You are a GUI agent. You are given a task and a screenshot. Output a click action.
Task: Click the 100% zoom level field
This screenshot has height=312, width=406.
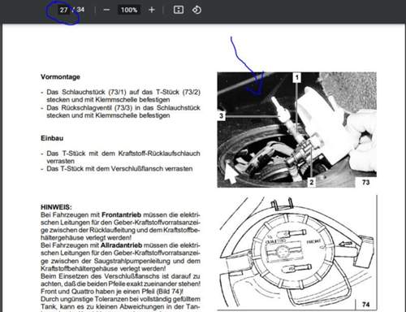129,10
